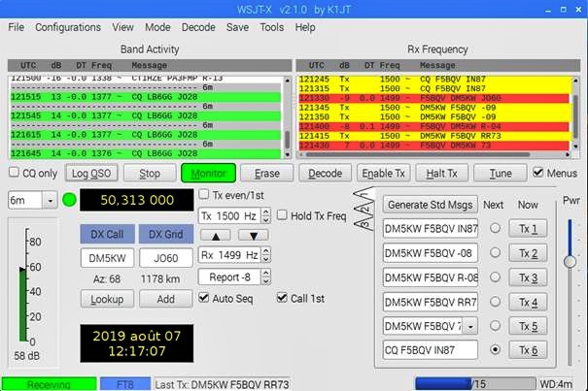Viewport: 588px width, 391px height.
Task: Select the Next radio for Tx 2
Action: [x=495, y=253]
